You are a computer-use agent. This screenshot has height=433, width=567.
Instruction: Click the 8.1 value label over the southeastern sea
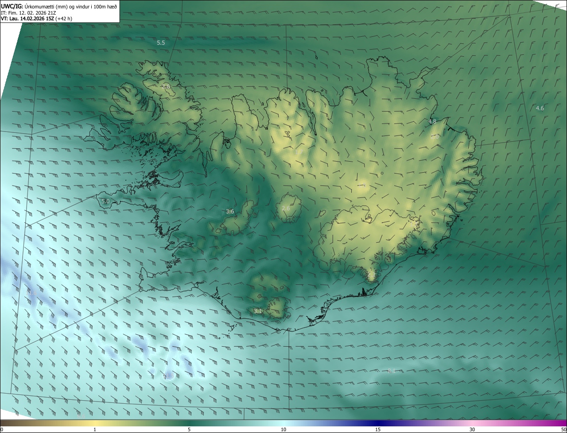(391, 371)
